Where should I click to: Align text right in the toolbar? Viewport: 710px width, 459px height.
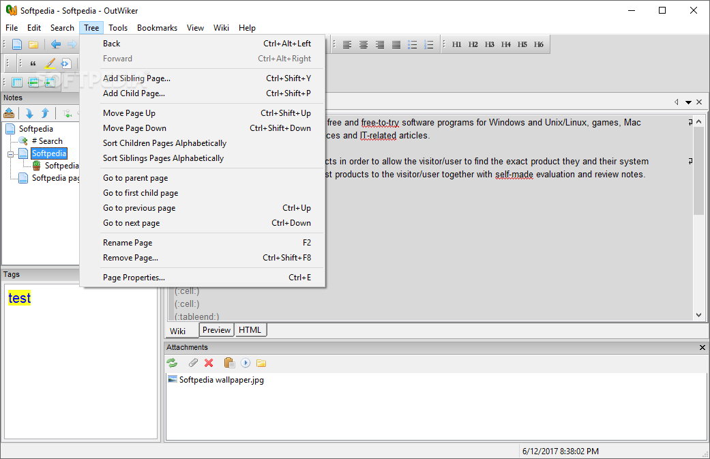(x=379, y=44)
